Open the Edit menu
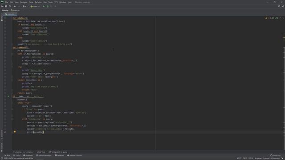The width and height of the screenshot is (285, 160). pos(11,2)
